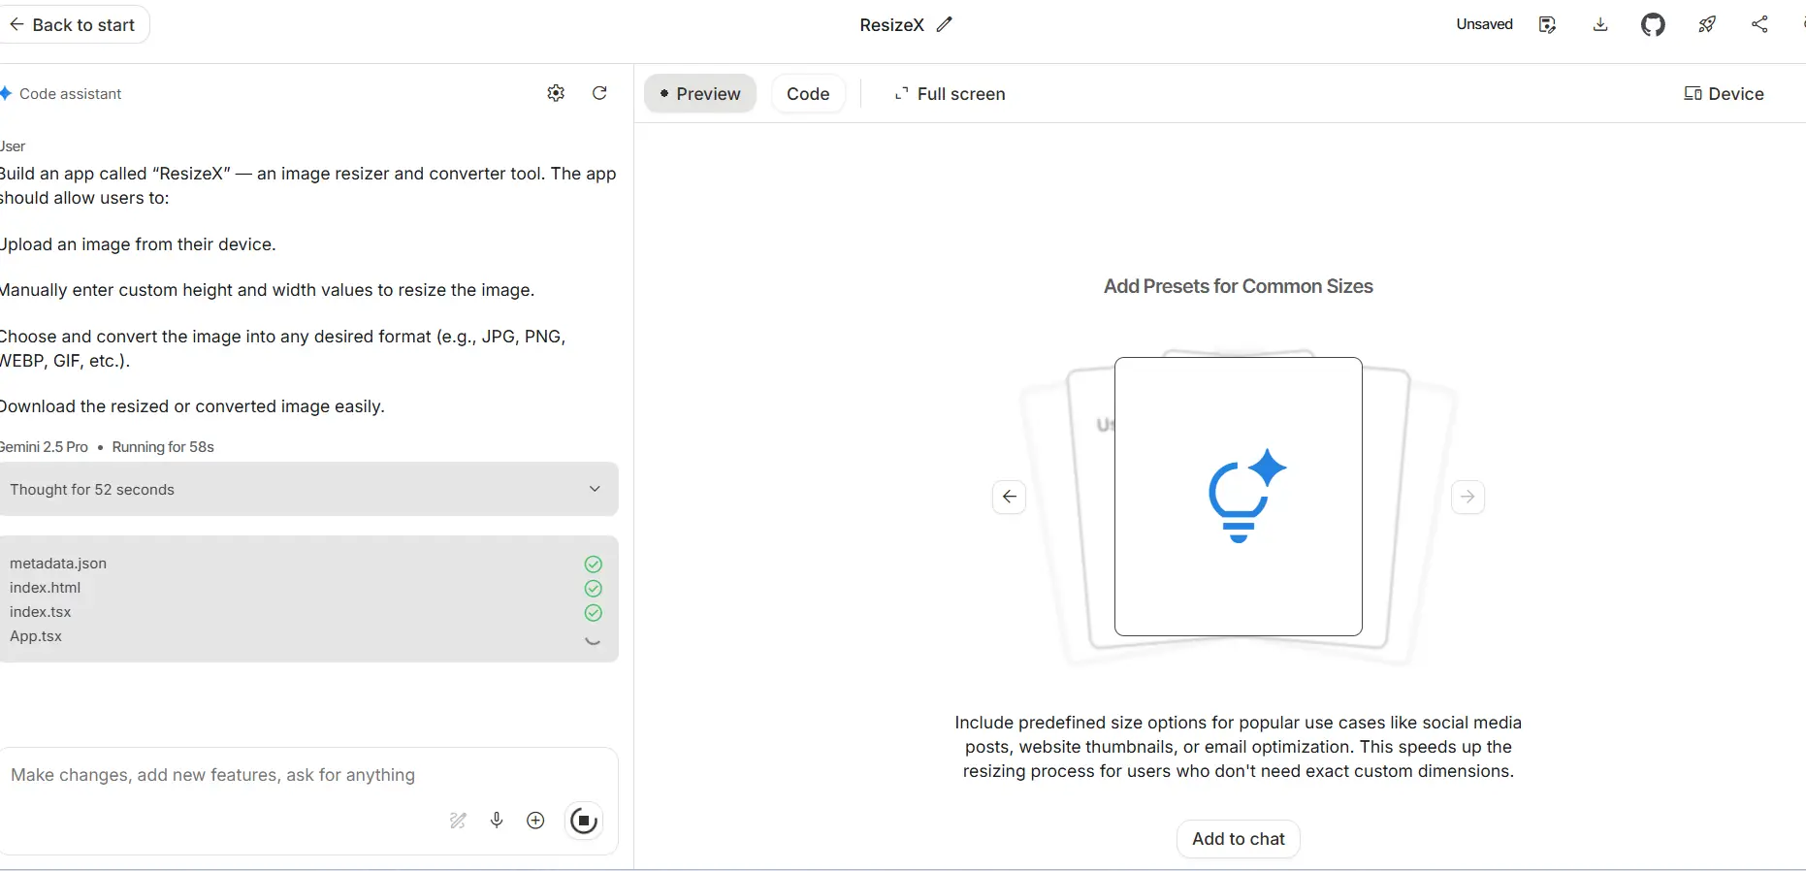Download the app using the download icon

[x=1600, y=25]
